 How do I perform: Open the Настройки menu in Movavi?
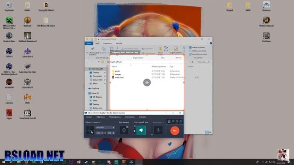tap(130, 117)
